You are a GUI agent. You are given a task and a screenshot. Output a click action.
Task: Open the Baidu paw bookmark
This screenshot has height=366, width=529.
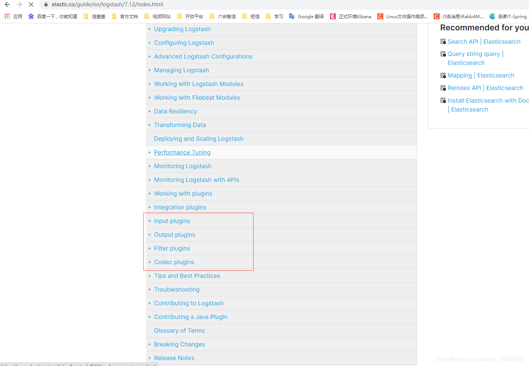pyautogui.click(x=31, y=16)
